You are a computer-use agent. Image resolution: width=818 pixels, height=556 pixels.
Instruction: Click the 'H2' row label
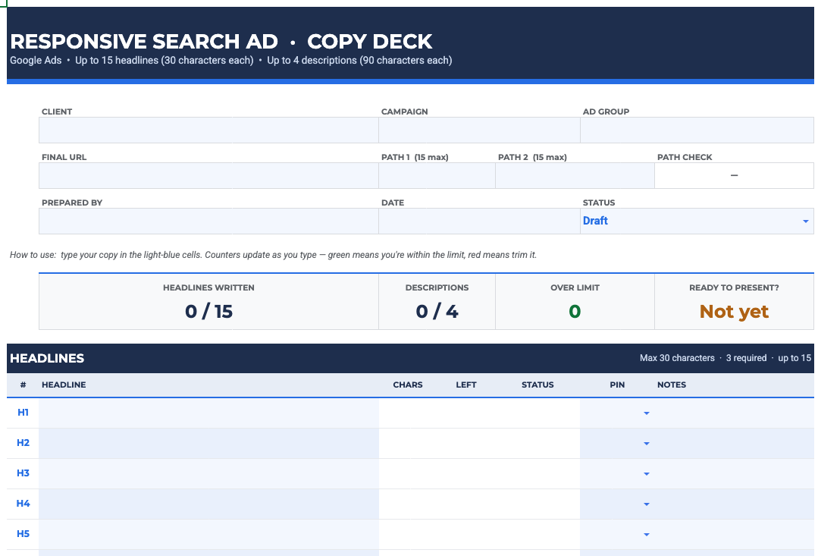pyautogui.click(x=23, y=443)
